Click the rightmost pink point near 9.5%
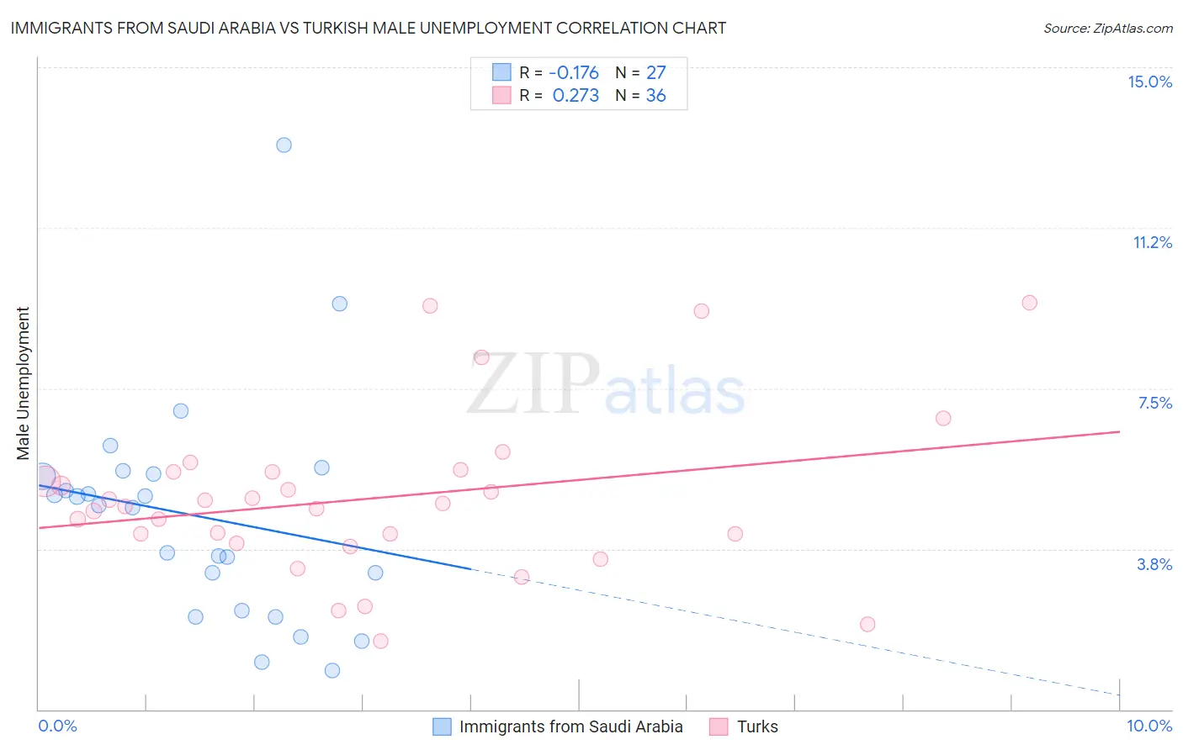This screenshot has width=1183, height=750. point(1029,303)
